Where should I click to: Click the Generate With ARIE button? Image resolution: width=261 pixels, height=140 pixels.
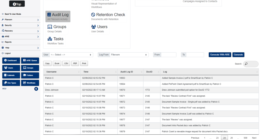[220, 55]
